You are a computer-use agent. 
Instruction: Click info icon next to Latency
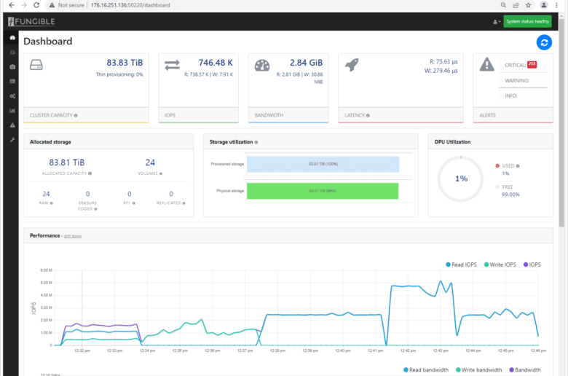click(x=368, y=116)
